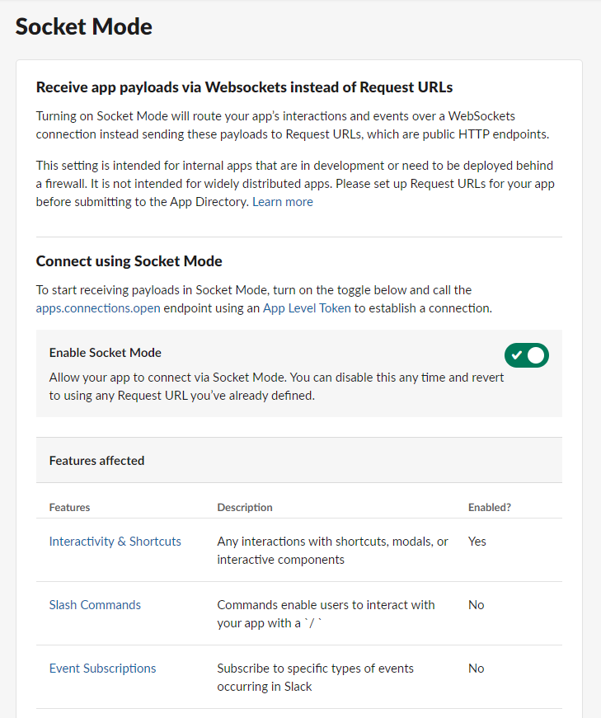Screen dimensions: 601x718
Task: Click the Socket Mode page heading
Action: pos(84,26)
